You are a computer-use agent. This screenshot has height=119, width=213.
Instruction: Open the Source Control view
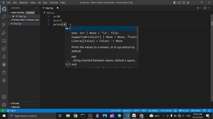pyautogui.click(x=4, y=25)
